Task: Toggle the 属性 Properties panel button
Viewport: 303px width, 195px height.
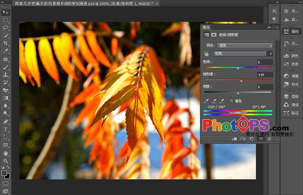Action: [x=291, y=31]
